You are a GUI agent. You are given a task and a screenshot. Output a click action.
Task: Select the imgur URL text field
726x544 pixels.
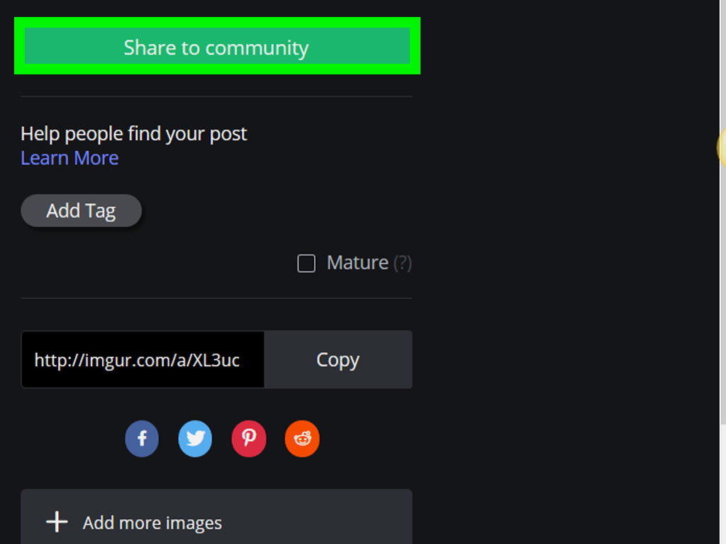[142, 359]
